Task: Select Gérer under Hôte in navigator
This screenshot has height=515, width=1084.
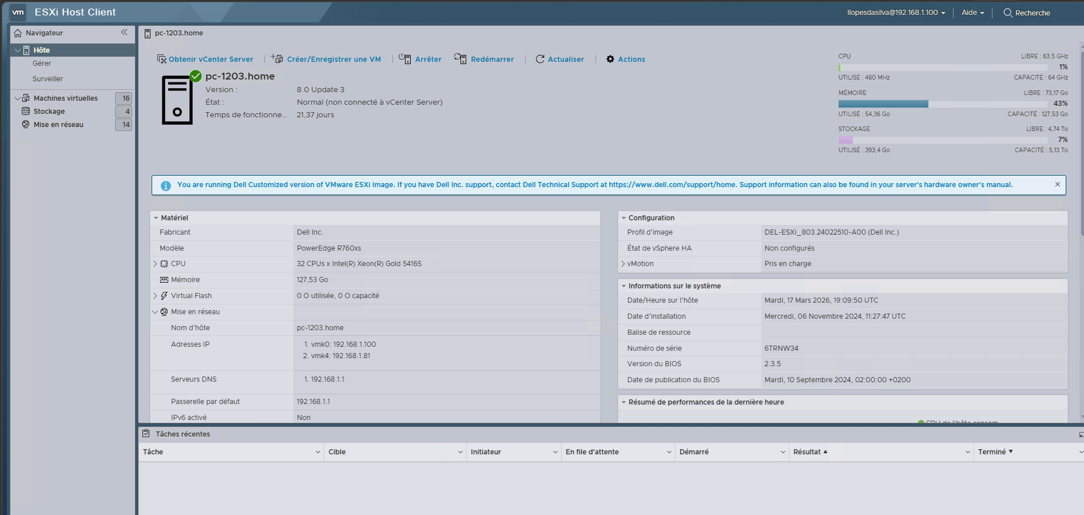Action: pyautogui.click(x=42, y=64)
